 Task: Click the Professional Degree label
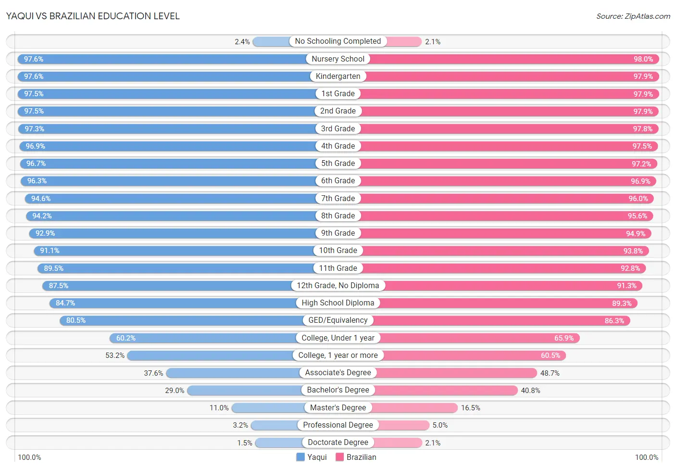pyautogui.click(x=338, y=425)
